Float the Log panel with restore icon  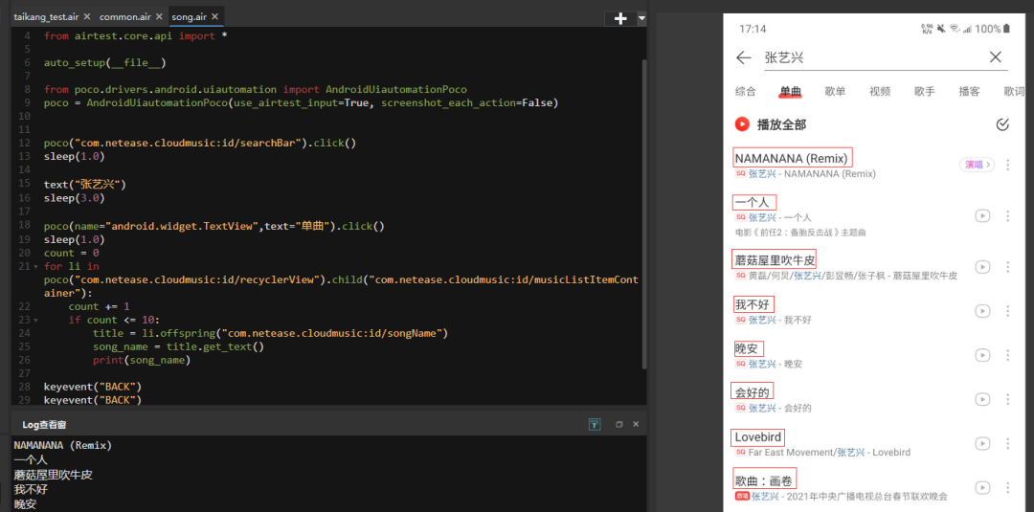pyautogui.click(x=618, y=425)
